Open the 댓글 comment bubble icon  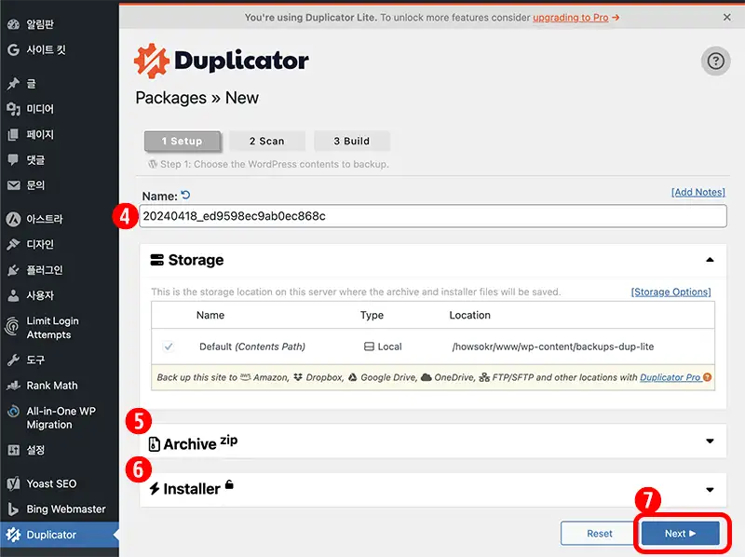tap(13, 159)
